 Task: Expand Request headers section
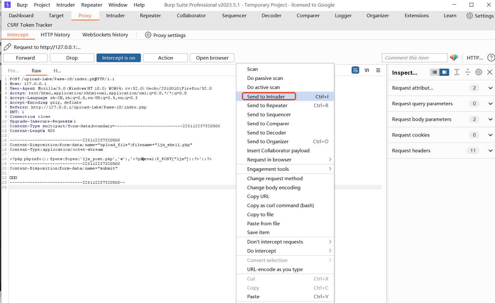pos(490,151)
